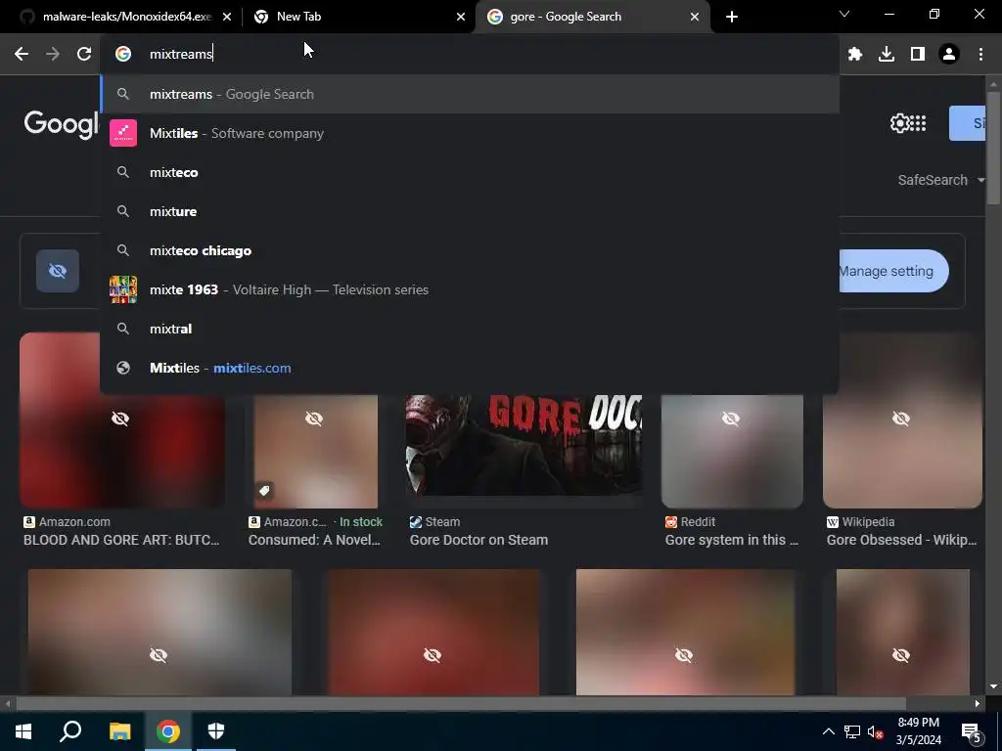The width and height of the screenshot is (1002, 751).
Task: Click the Voltaire High series thumbnail icon
Action: click(x=123, y=289)
